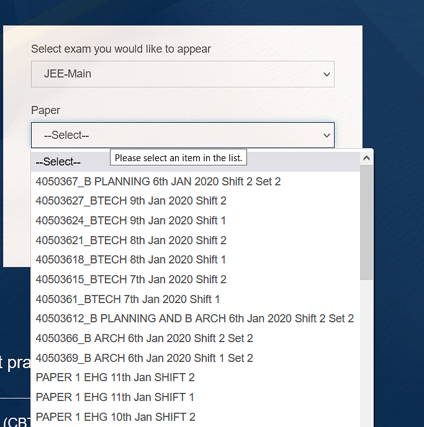Choose 4050361_BTECH 7th Jan 2020 Shift 1
Image resolution: width=424 pixels, height=427 pixels.
[x=196, y=299]
